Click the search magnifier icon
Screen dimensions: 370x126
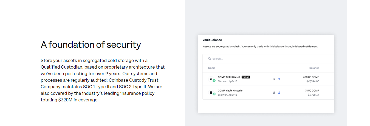[210, 58]
